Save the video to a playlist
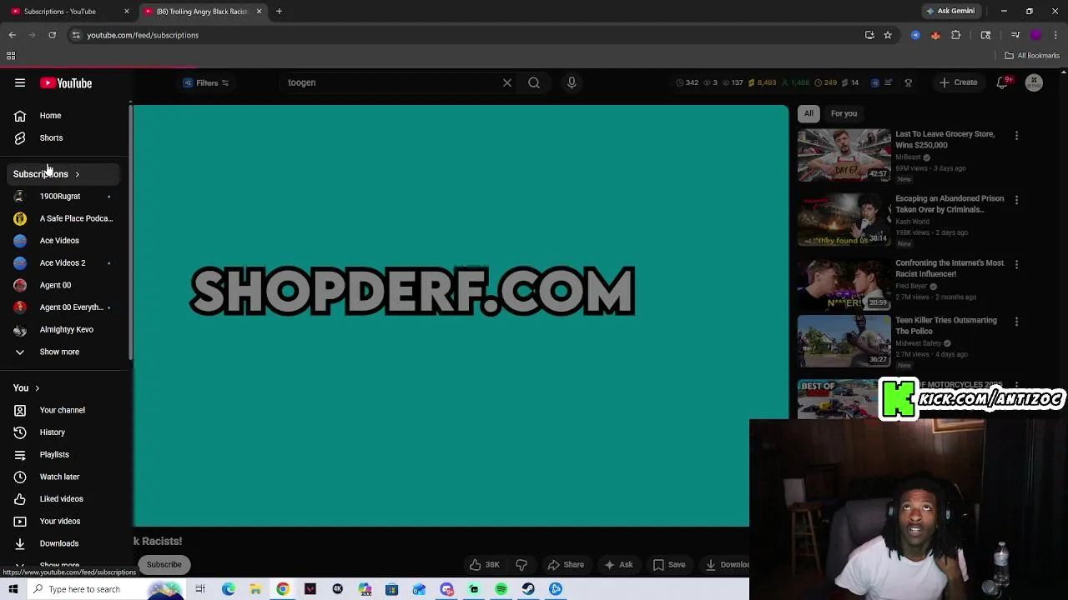 pos(669,564)
